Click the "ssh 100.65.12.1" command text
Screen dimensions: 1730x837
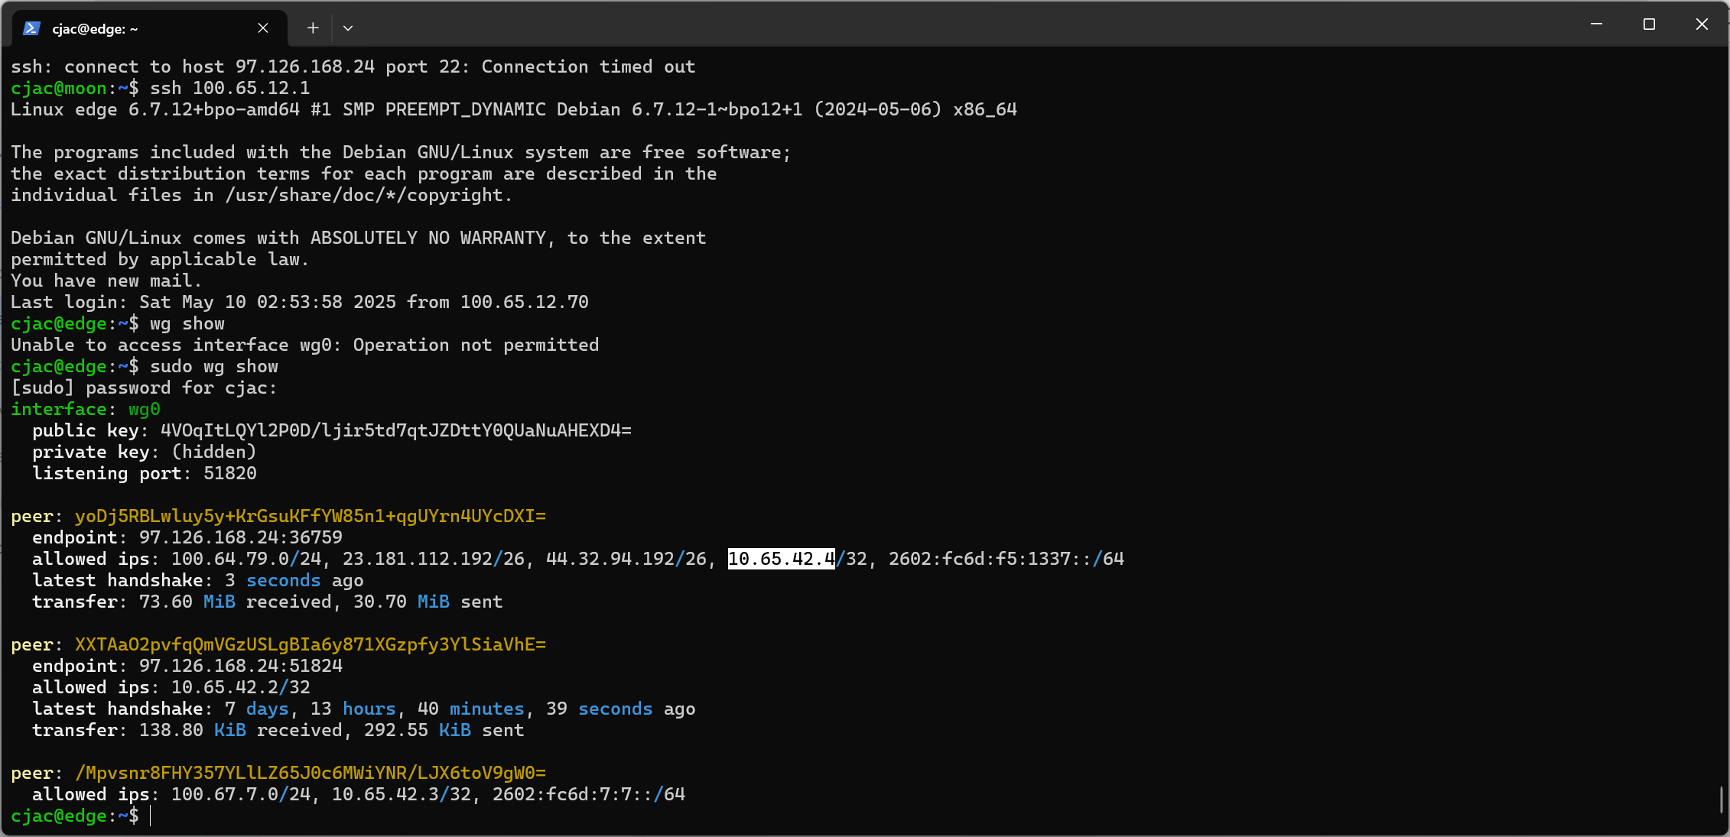[229, 88]
